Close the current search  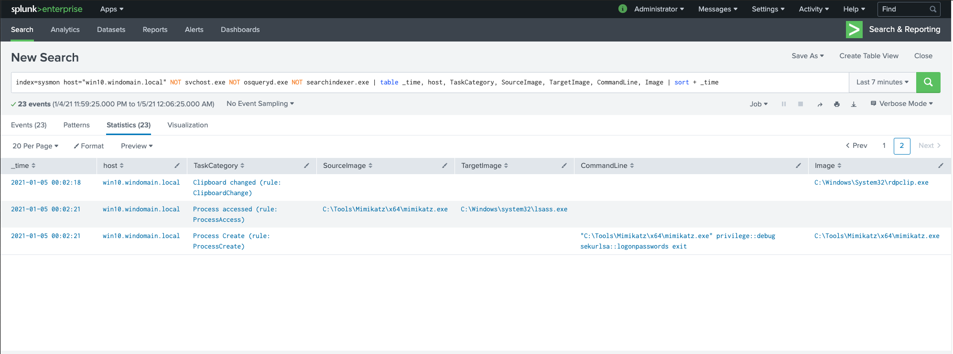coord(923,56)
